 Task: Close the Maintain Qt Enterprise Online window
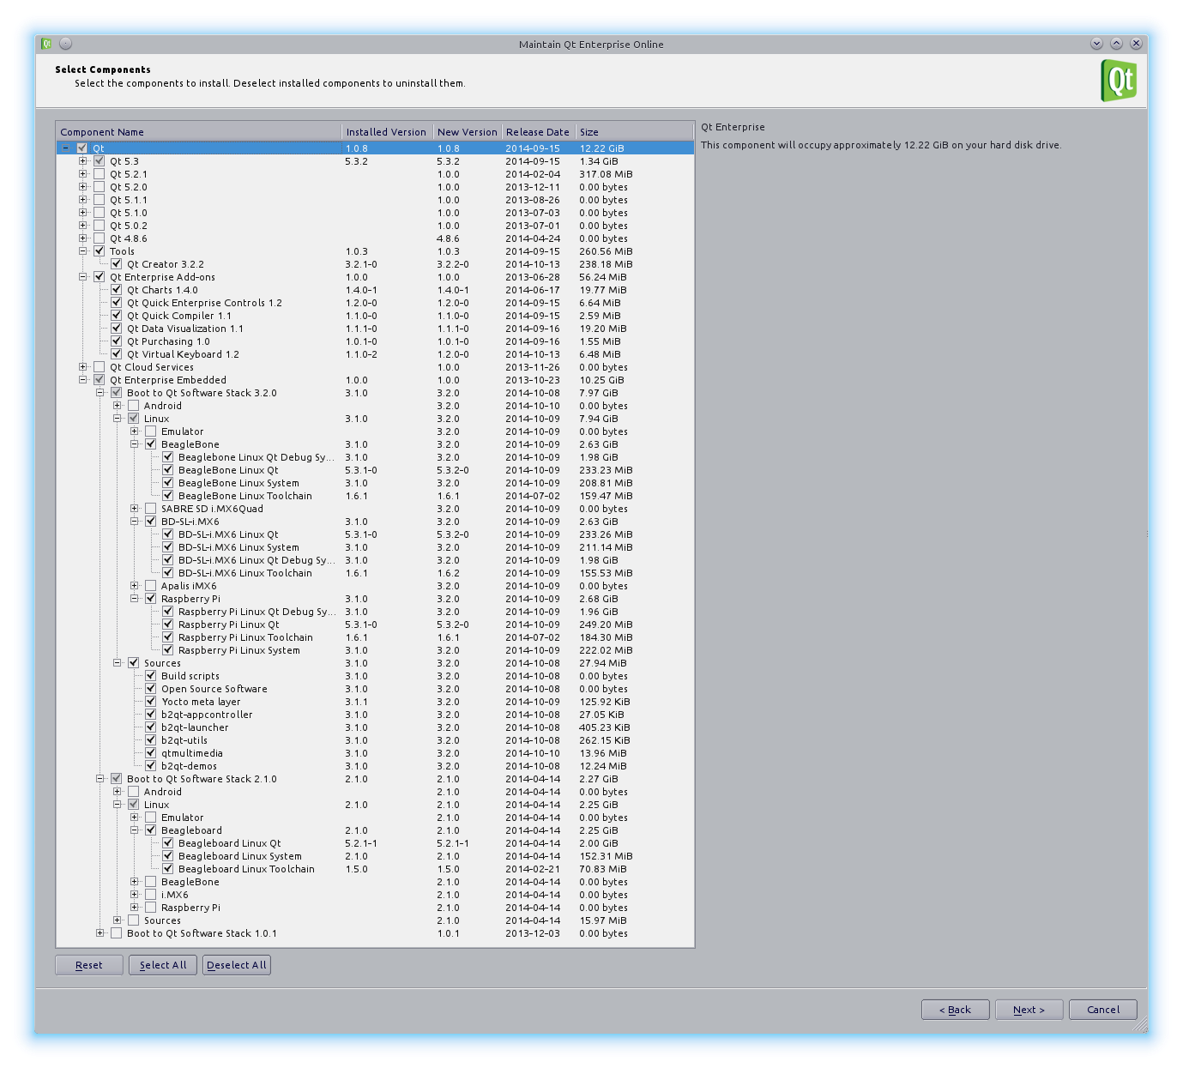[x=1136, y=44]
